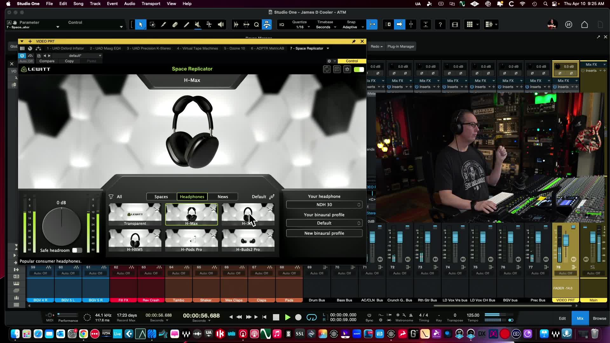Select the Split knife tool
The height and width of the screenshot is (343, 610).
tap(164, 25)
